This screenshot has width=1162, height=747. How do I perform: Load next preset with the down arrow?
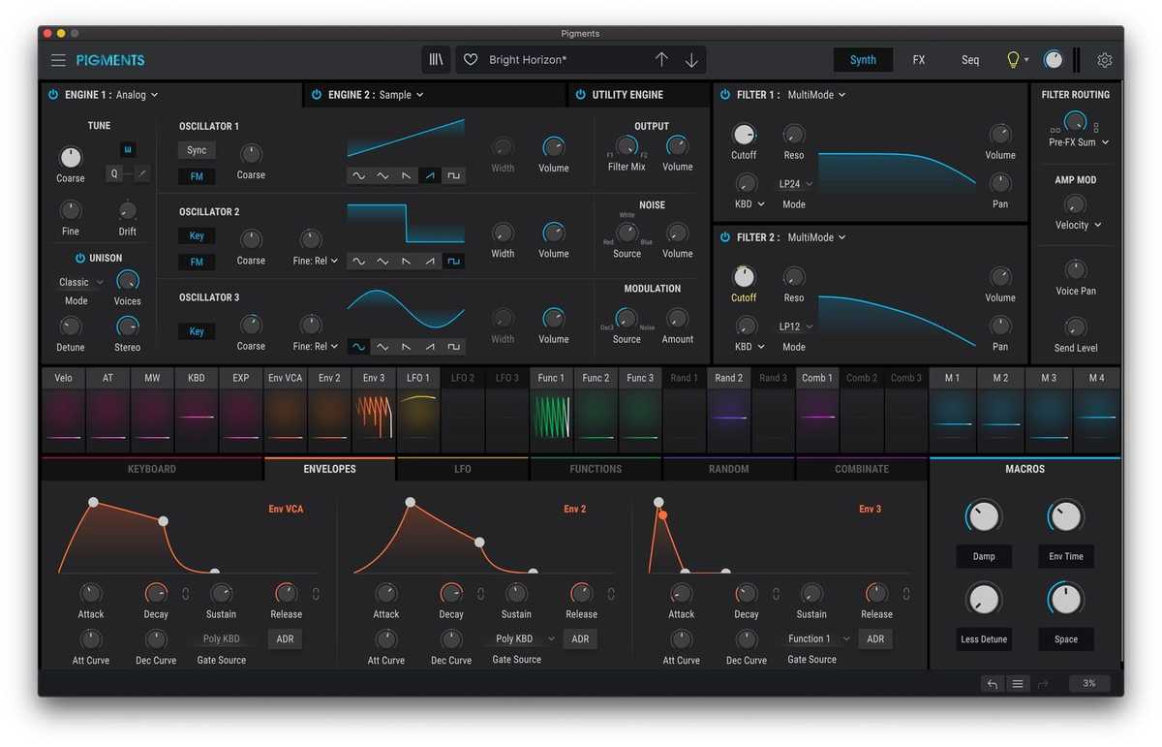point(691,60)
